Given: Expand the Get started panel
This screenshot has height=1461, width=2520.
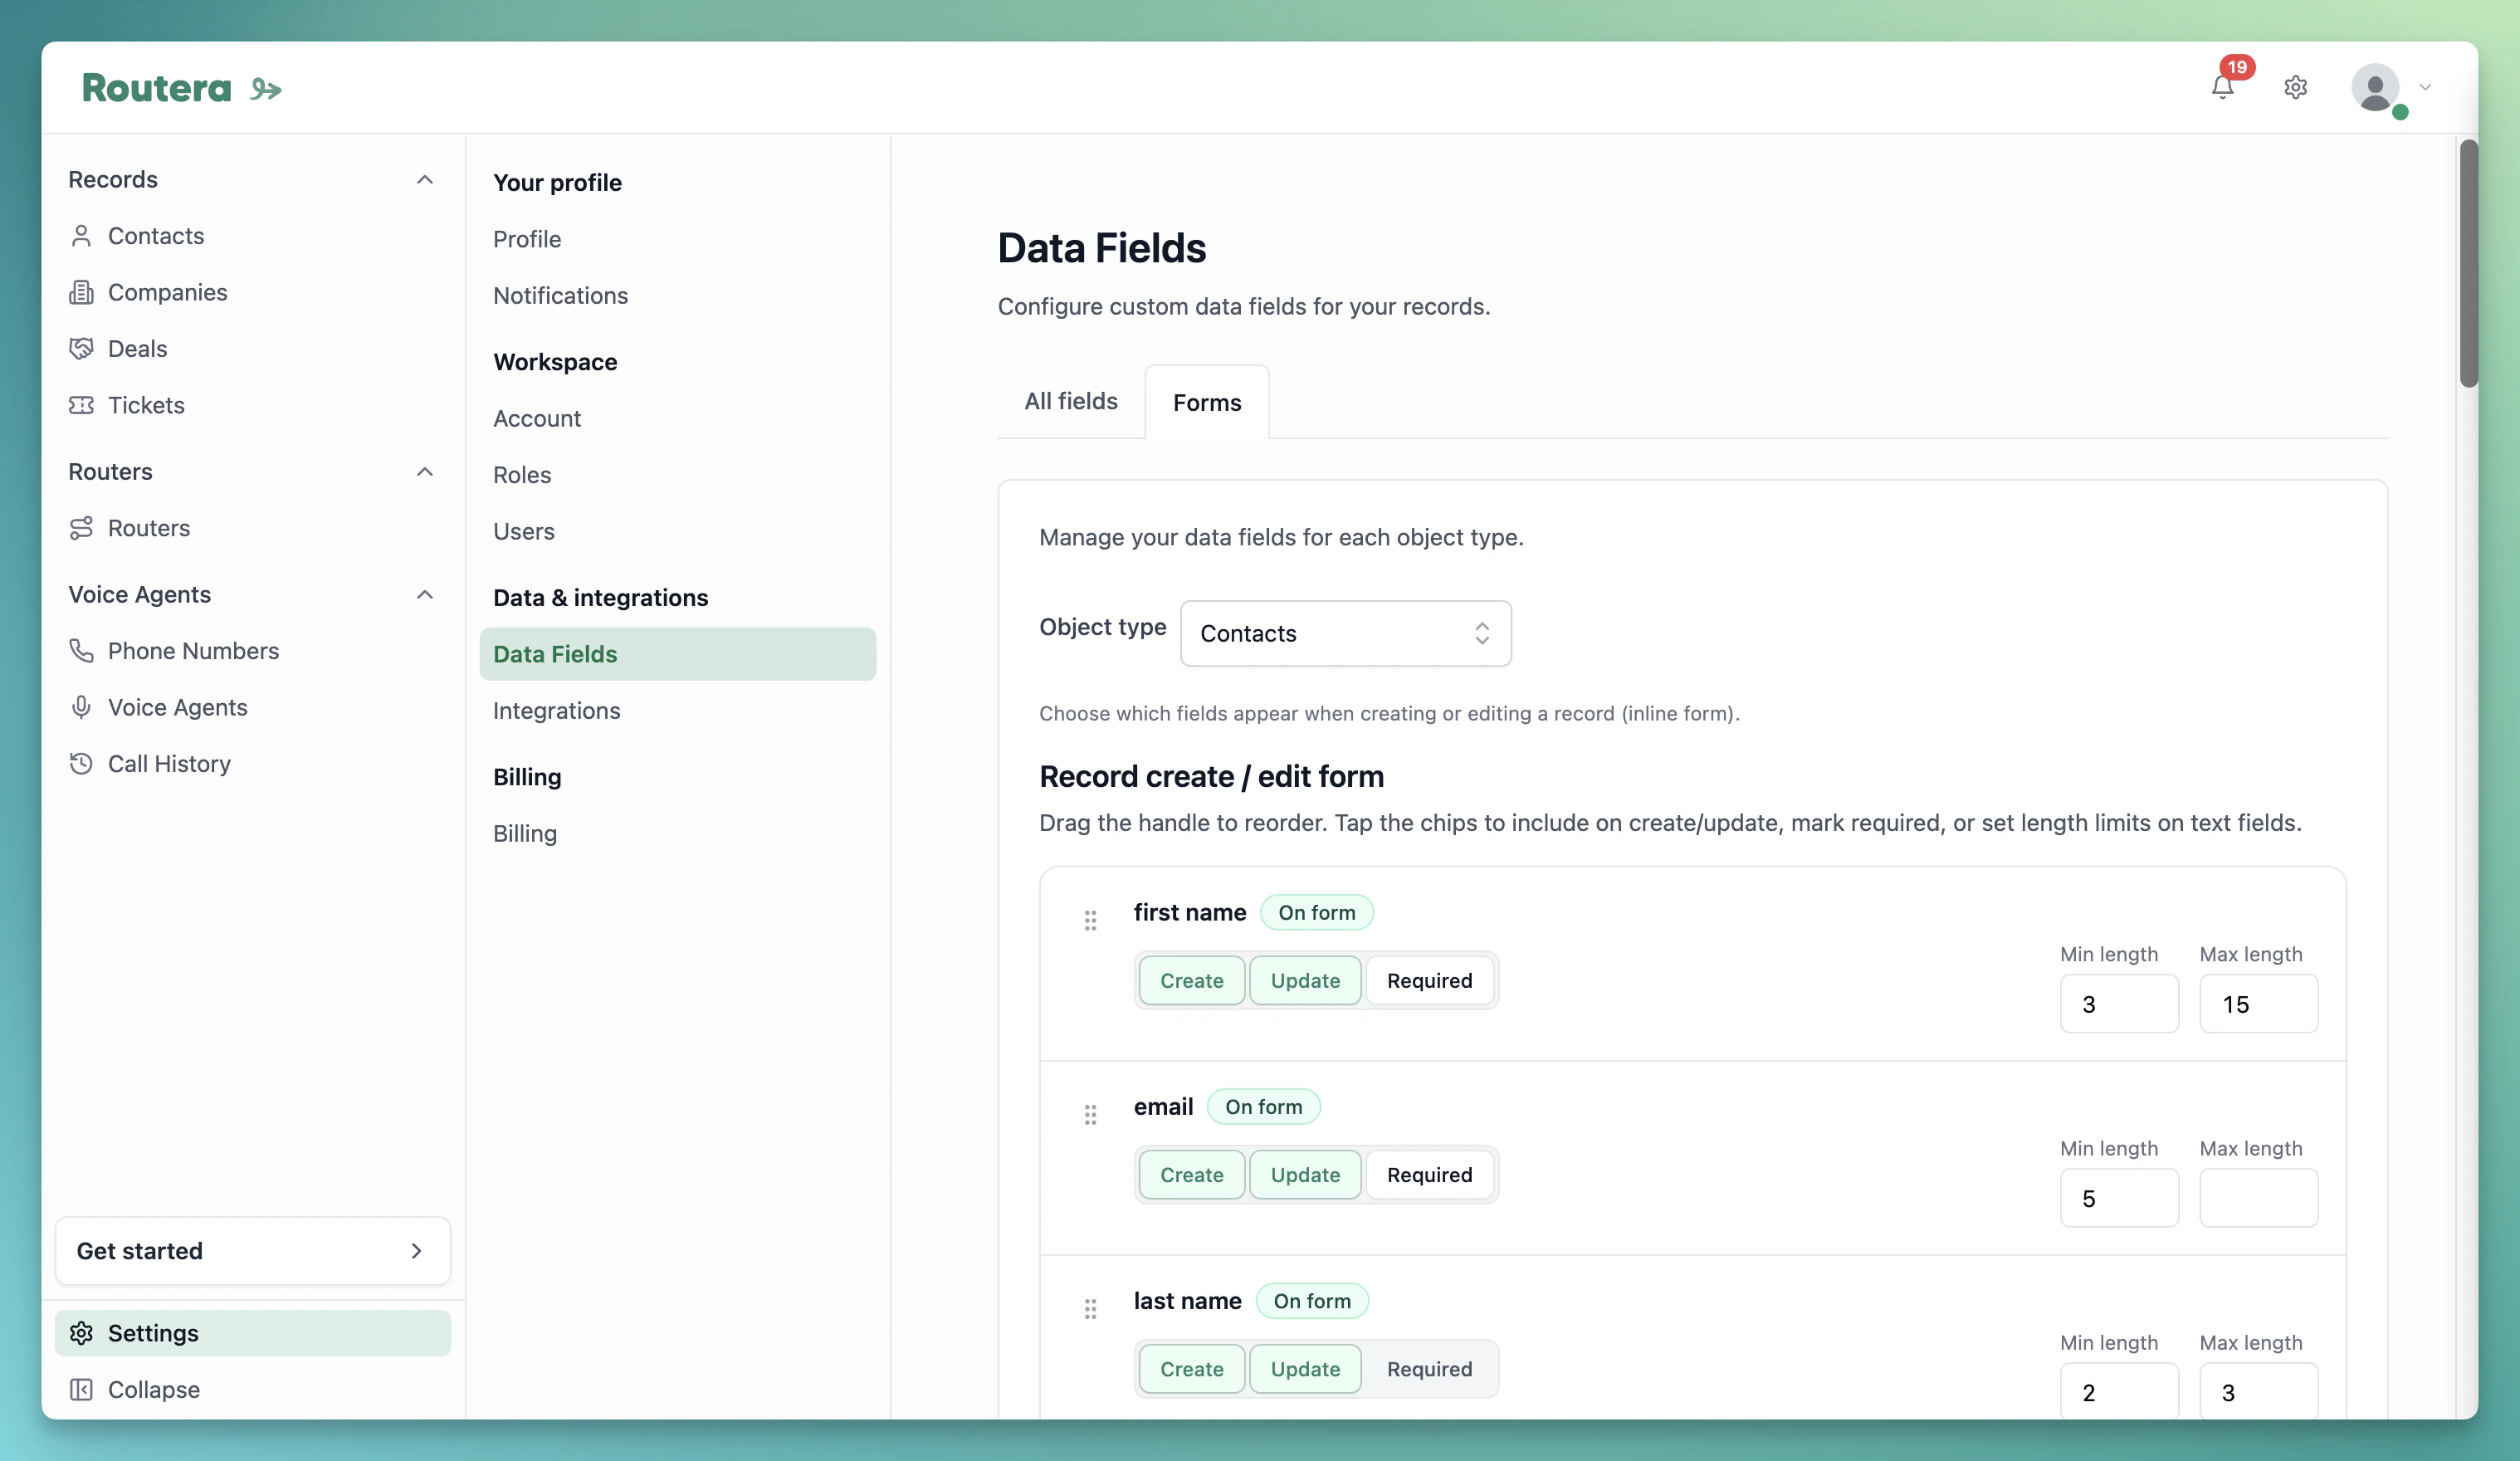Looking at the screenshot, I should [253, 1251].
